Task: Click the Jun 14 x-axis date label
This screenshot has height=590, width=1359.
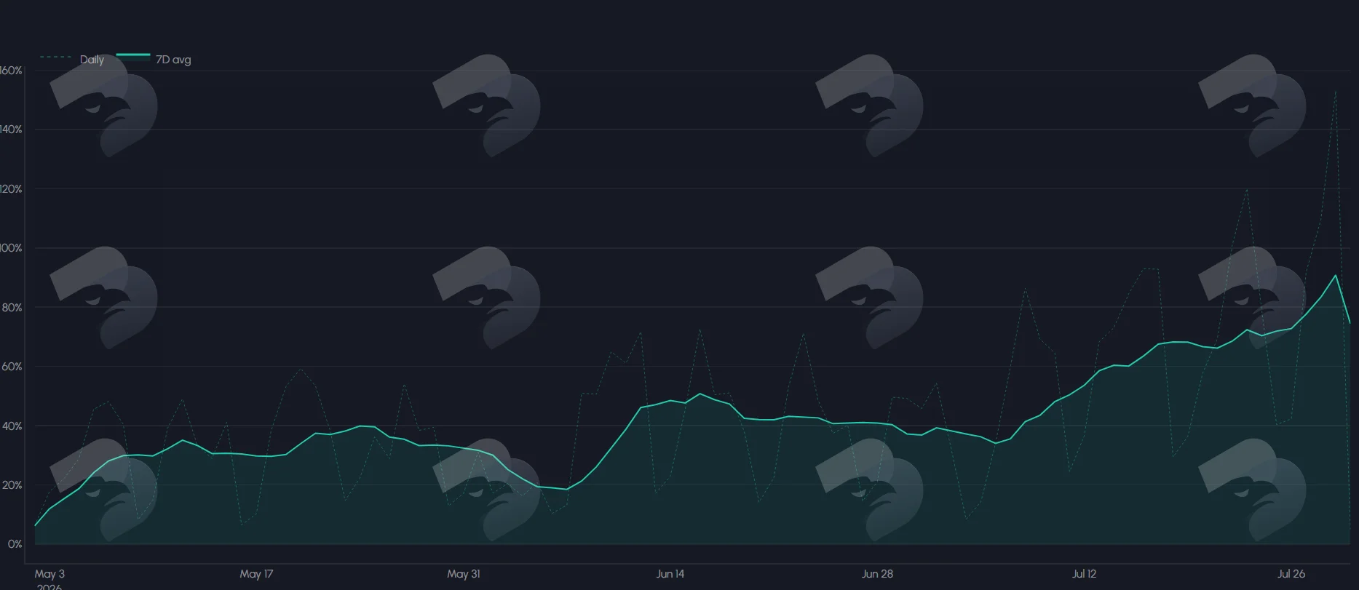Action: click(670, 574)
